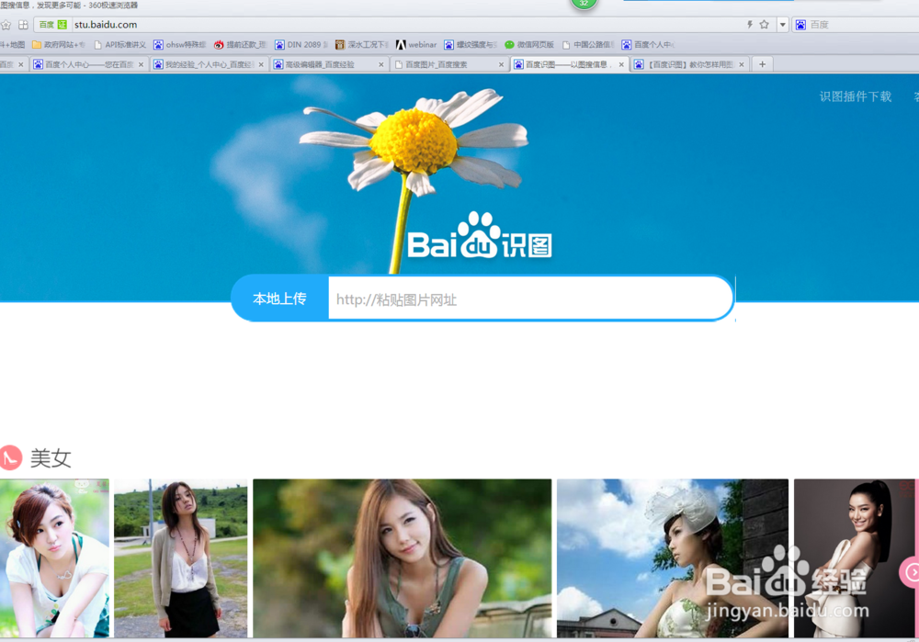Viewport: 919px width, 642px height.
Task: Click the image URL paste field
Action: pos(530,299)
